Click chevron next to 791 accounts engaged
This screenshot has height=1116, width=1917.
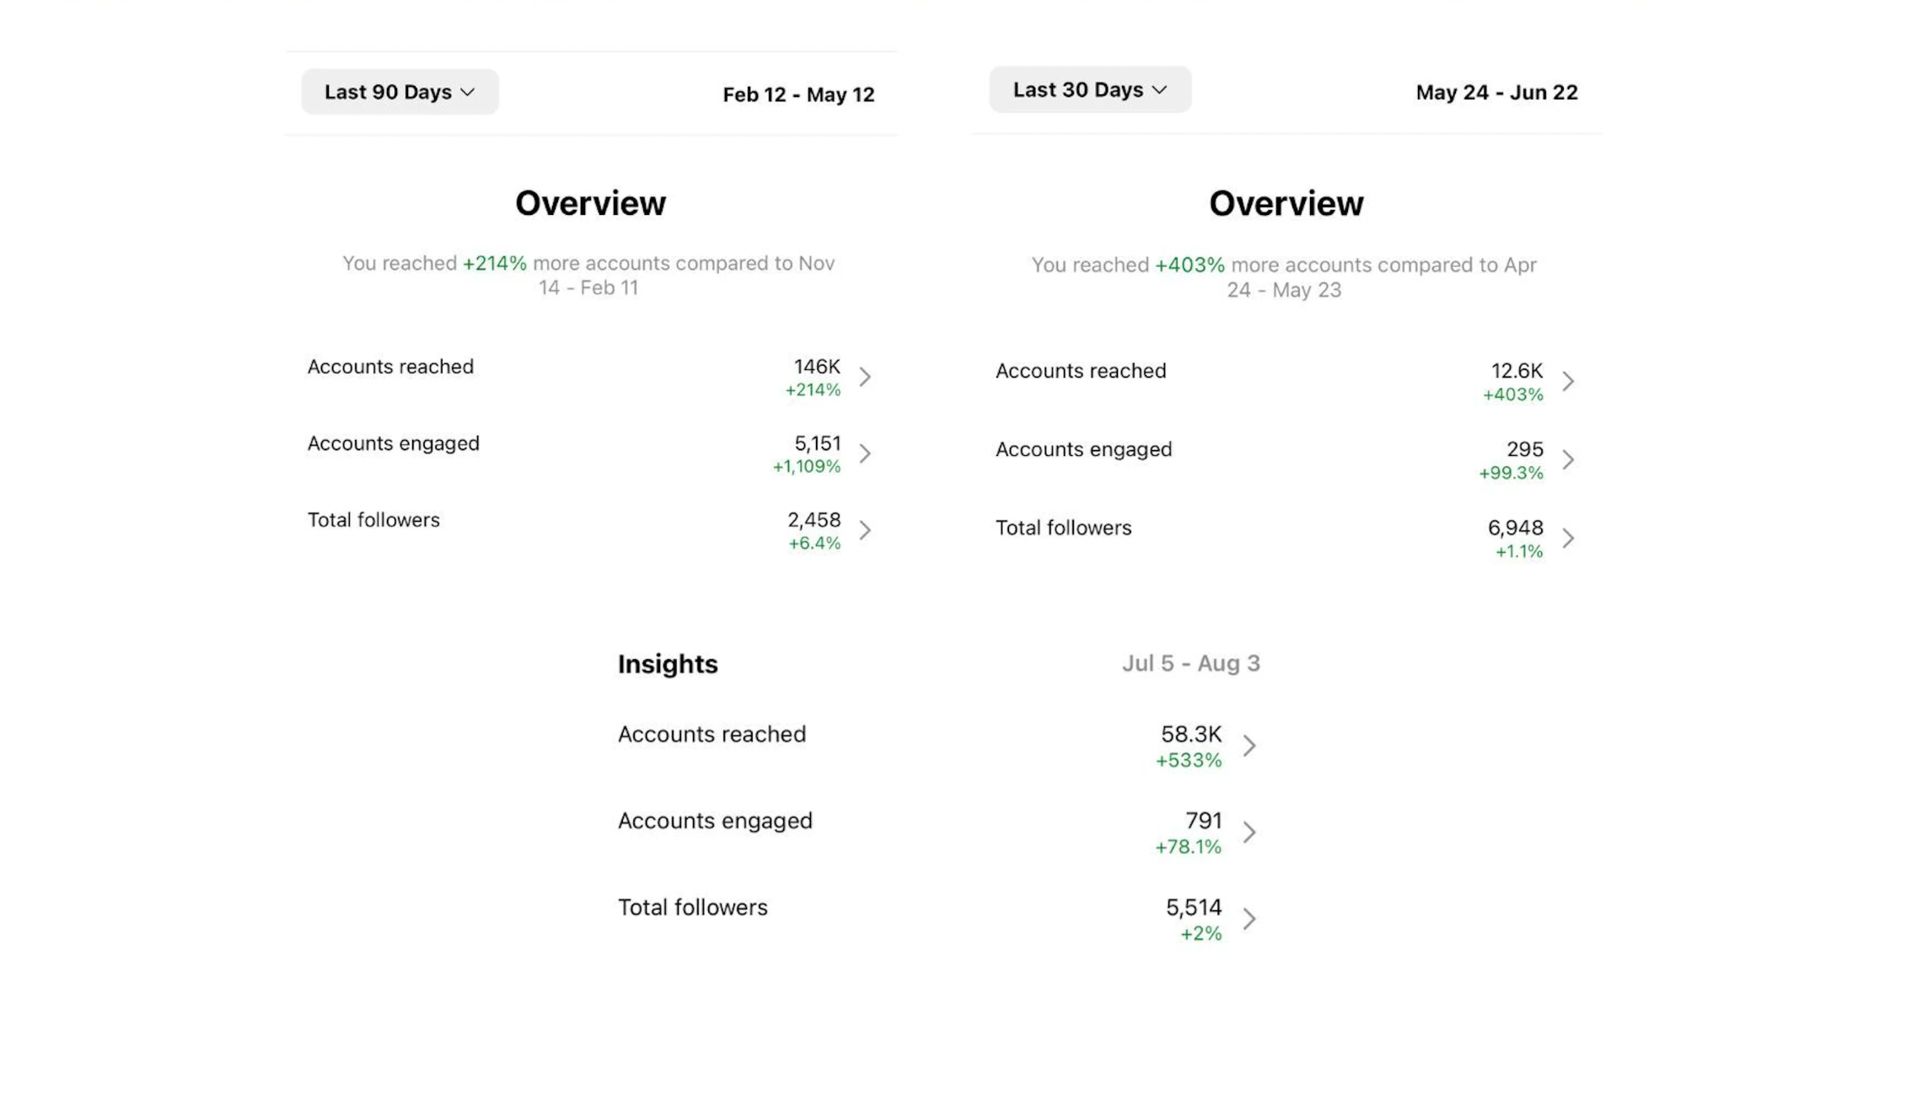click(1249, 832)
